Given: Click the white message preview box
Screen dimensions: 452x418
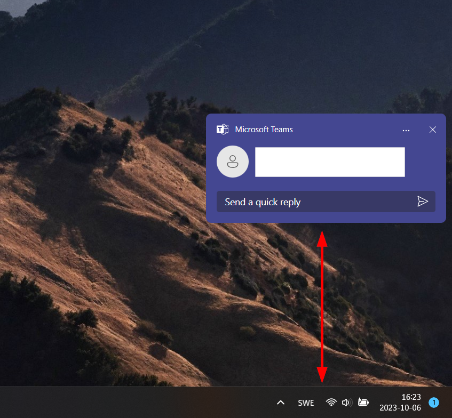Looking at the screenshot, I should click(329, 162).
